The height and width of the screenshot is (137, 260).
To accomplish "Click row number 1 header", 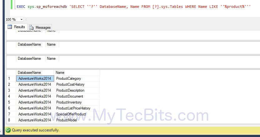I will (11, 79).
